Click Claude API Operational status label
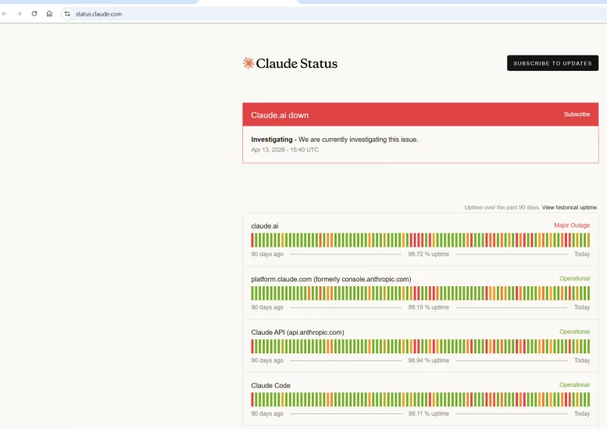 pyautogui.click(x=574, y=331)
